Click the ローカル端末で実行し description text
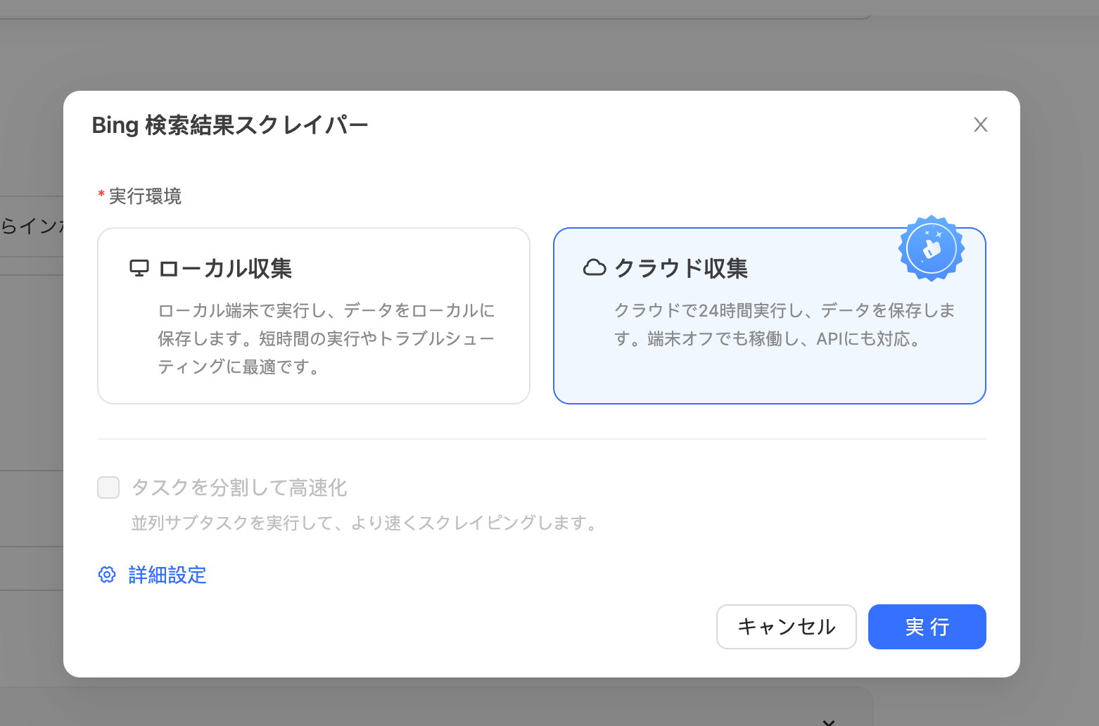This screenshot has width=1099, height=726. pyautogui.click(x=326, y=338)
